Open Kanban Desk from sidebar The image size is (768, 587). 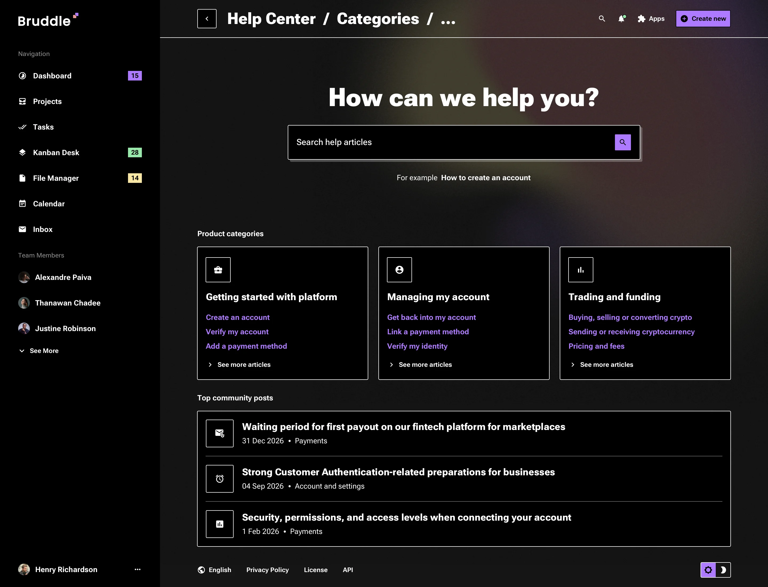coord(22,152)
